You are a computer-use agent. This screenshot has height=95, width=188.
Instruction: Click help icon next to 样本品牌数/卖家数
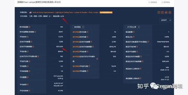point(35,32)
